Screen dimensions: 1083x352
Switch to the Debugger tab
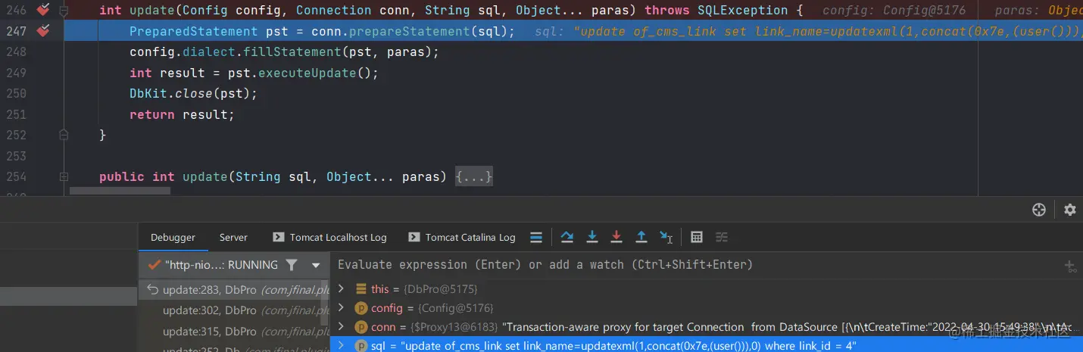[x=173, y=237]
